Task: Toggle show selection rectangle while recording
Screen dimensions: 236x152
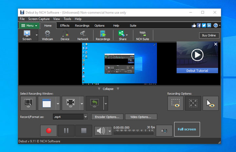Action: tap(175, 104)
